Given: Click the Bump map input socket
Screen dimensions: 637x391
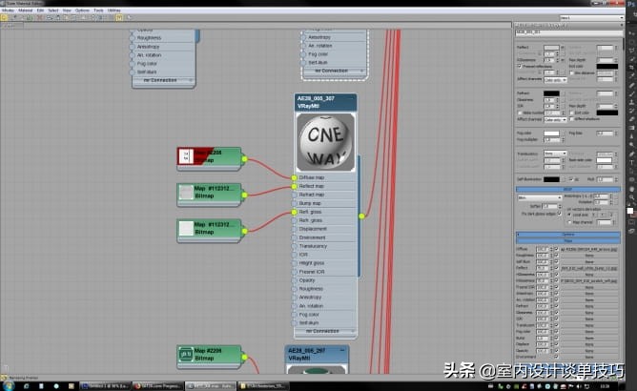Looking at the screenshot, I should tap(294, 203).
